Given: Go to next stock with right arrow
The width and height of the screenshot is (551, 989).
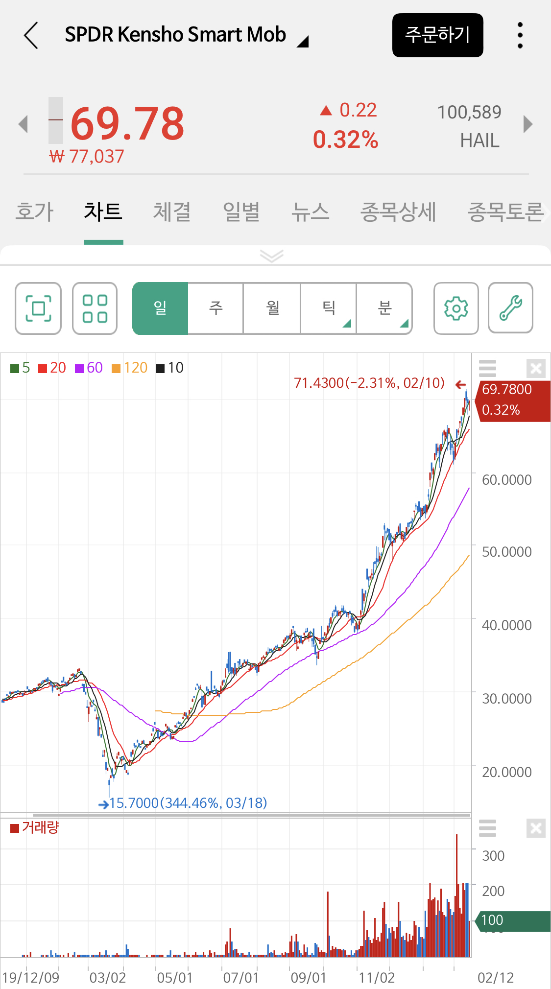Looking at the screenshot, I should click(x=527, y=124).
